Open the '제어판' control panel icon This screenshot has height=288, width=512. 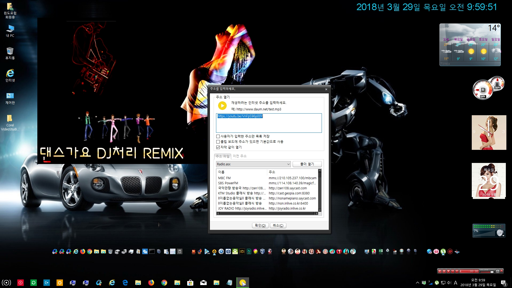(10, 98)
